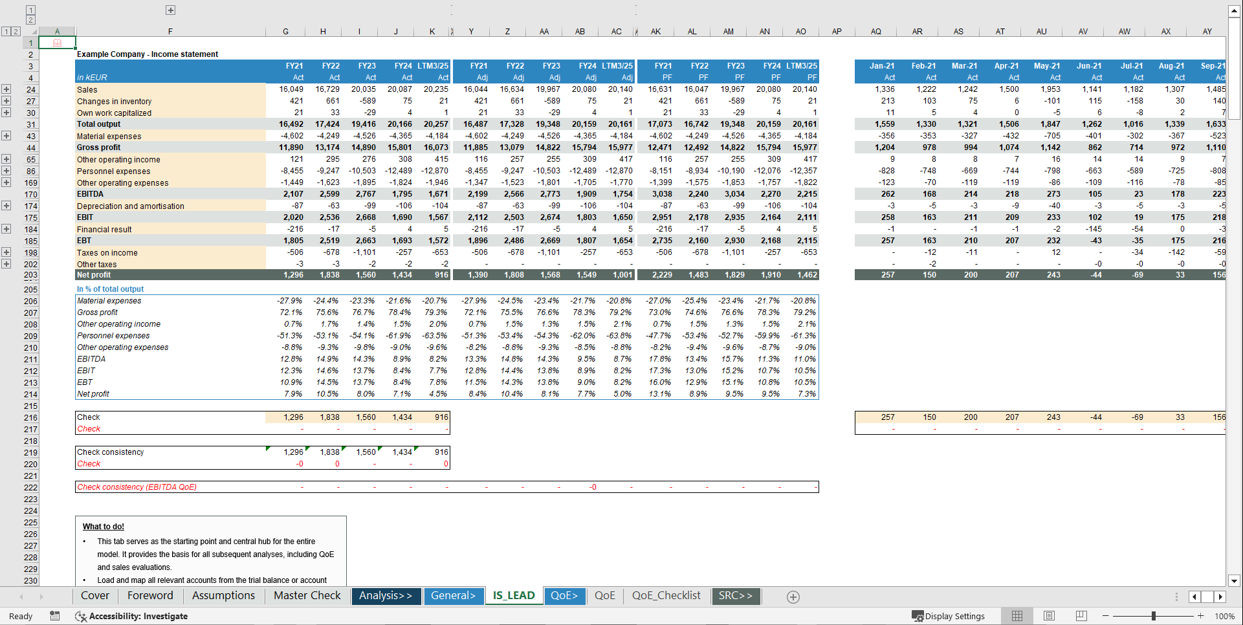The height and width of the screenshot is (625, 1243).
Task: Open Page Break Preview via status bar icon
Action: click(x=1081, y=616)
